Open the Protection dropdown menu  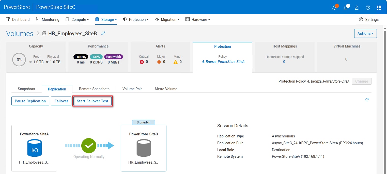point(136,20)
